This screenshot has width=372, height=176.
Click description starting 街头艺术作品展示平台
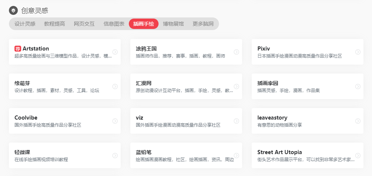(x=306, y=160)
